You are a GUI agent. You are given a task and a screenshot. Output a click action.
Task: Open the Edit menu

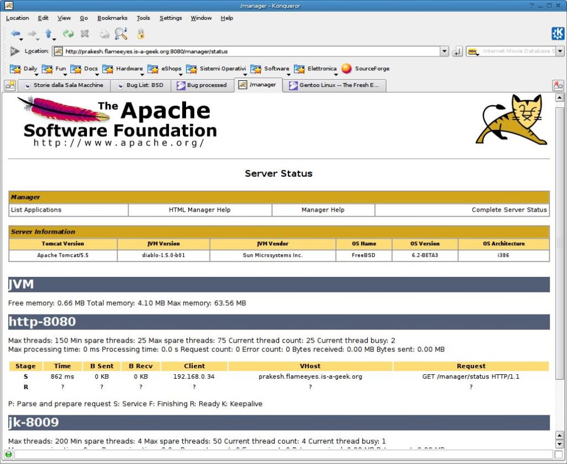point(43,18)
